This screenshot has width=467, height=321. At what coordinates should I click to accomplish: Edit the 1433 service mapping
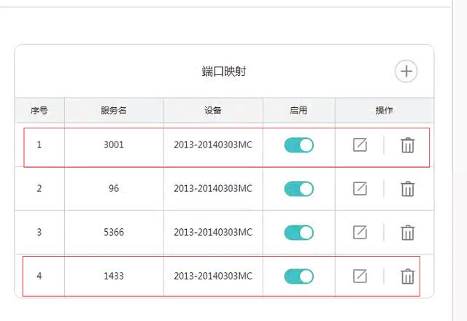tap(360, 276)
